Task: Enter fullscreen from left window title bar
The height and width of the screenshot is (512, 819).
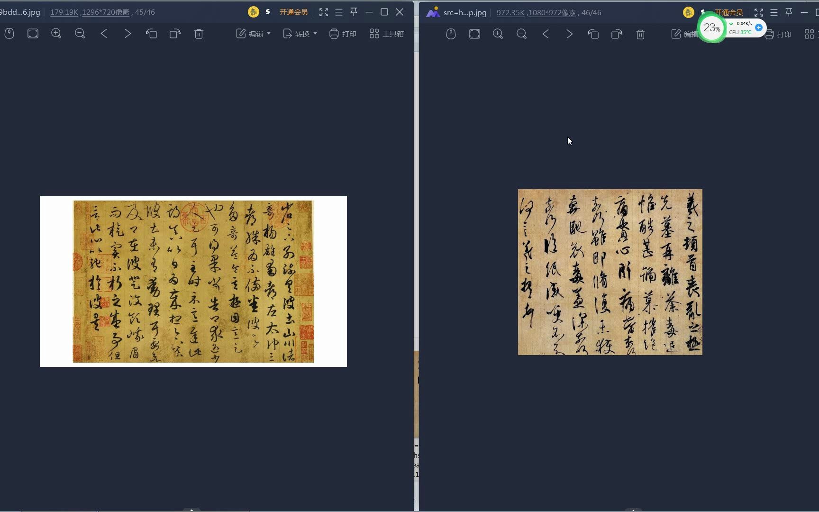Action: pos(324,12)
